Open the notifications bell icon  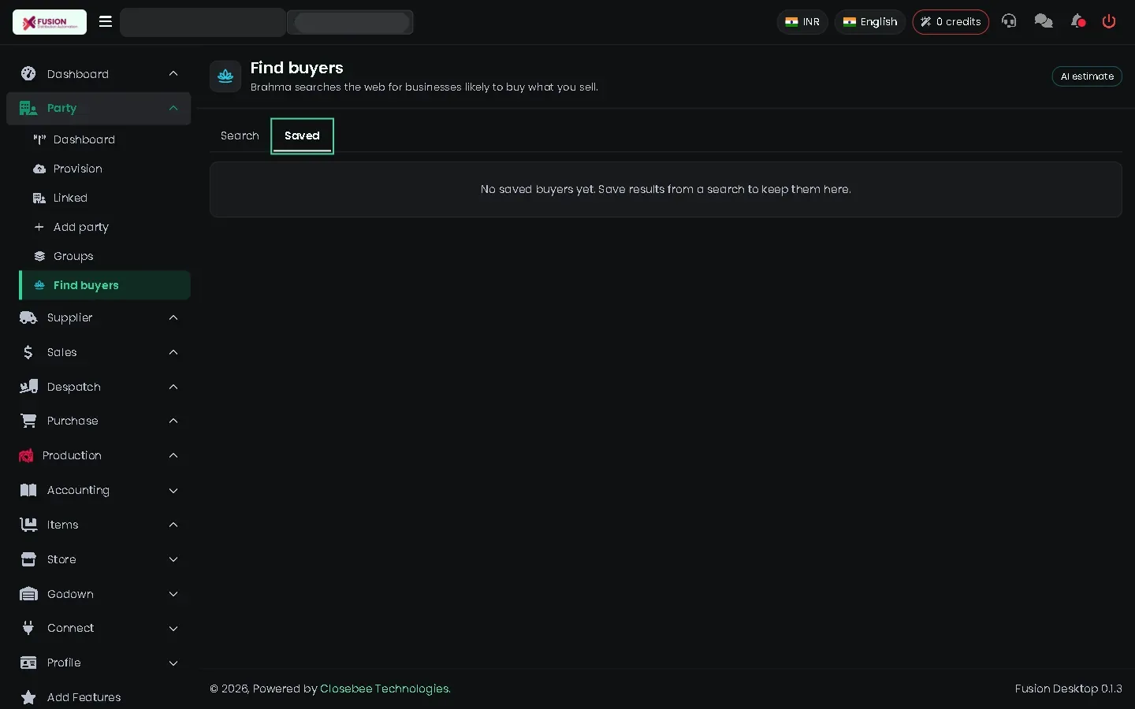[1077, 21]
